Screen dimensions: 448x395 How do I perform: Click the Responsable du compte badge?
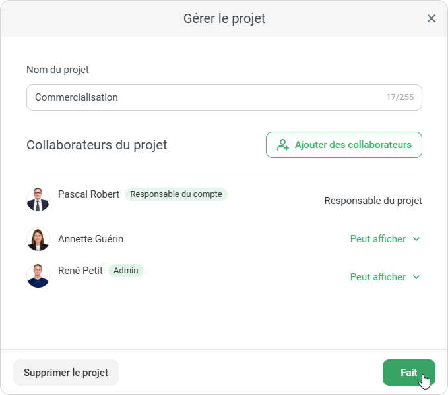click(176, 194)
